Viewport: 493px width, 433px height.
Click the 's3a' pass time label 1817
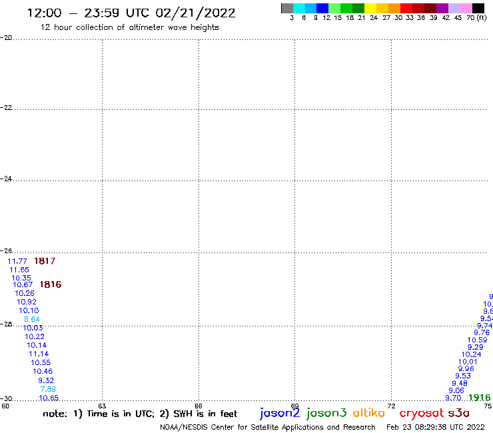pos(45,261)
